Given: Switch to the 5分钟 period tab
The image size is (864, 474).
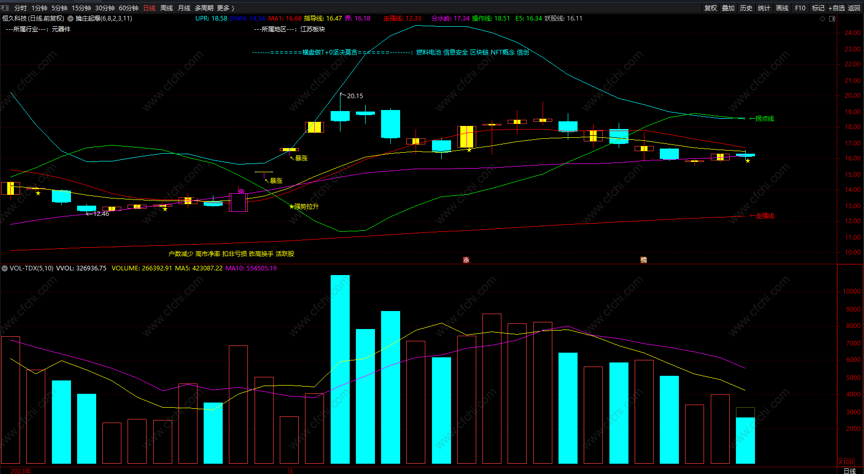Looking at the screenshot, I should pyautogui.click(x=59, y=8).
